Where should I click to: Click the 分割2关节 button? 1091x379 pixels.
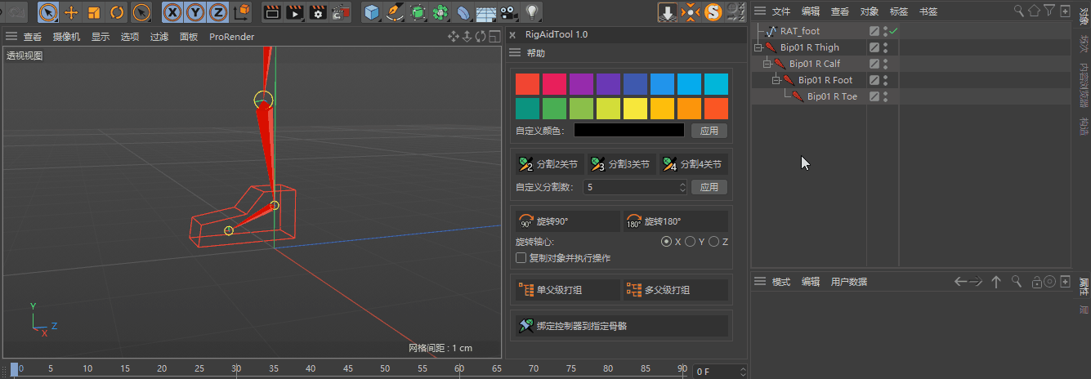click(549, 164)
